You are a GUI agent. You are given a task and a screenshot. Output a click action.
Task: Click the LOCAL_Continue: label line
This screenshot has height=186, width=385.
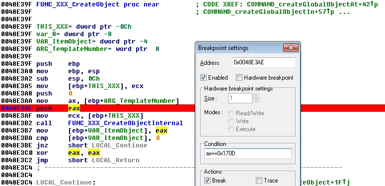pyautogui.click(x=66, y=183)
